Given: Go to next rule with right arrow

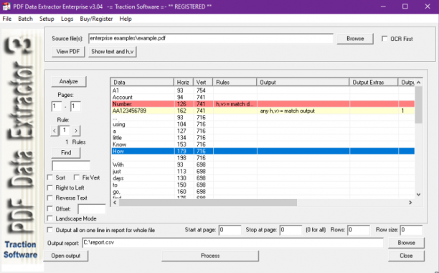Looking at the screenshot, I should 76,131.
